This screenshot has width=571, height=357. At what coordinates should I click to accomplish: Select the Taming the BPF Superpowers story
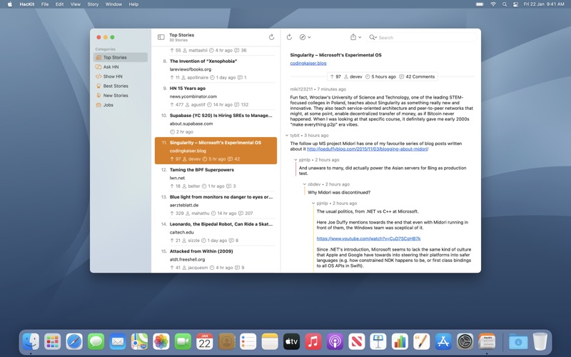[x=201, y=170]
